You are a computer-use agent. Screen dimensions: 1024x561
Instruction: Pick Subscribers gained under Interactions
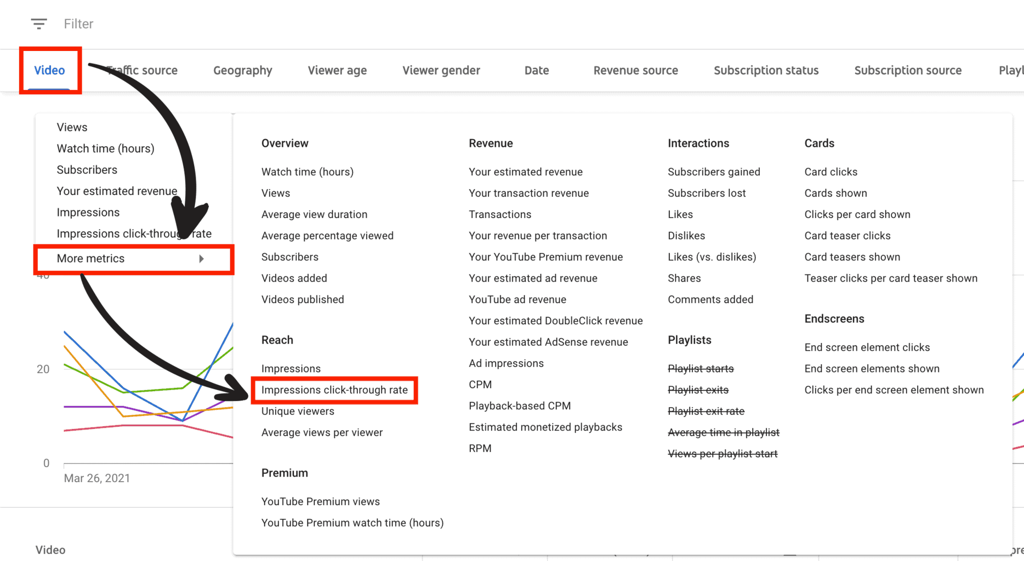click(x=714, y=172)
